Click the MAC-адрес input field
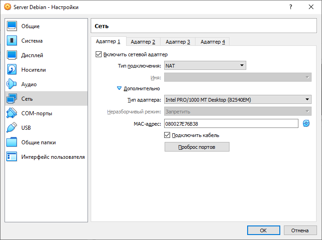322x240 pixels. coord(231,123)
